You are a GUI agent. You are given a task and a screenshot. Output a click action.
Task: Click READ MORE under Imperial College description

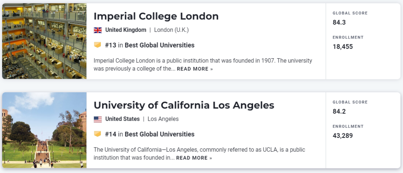click(x=195, y=69)
